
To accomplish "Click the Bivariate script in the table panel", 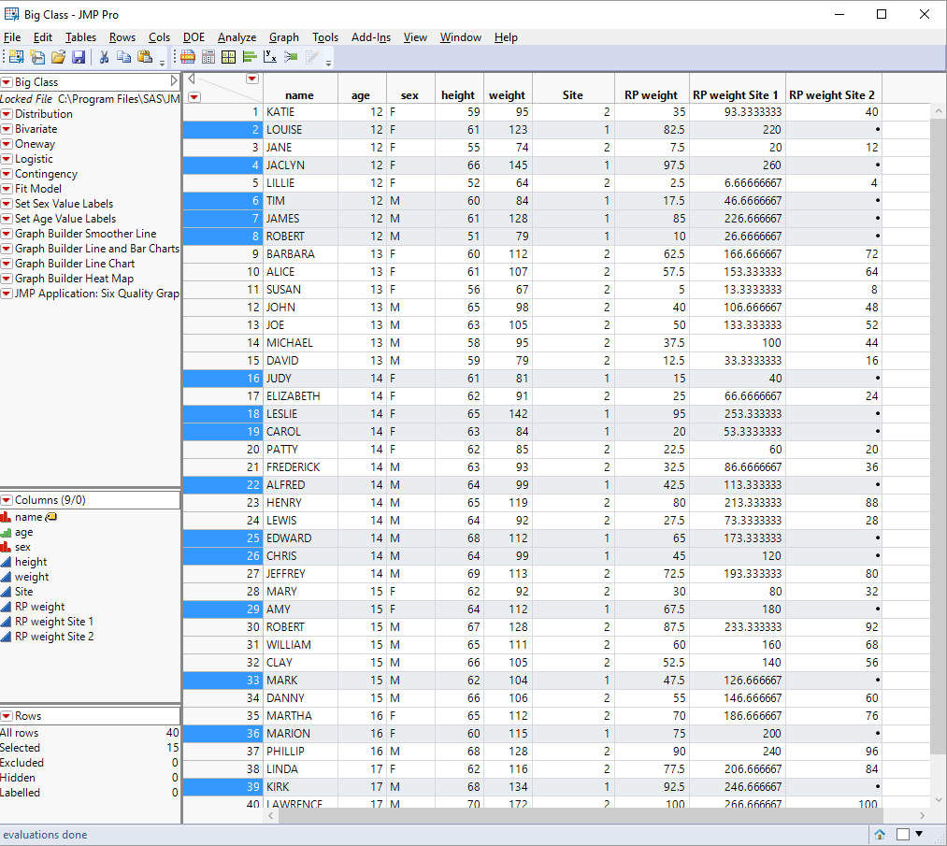I will tap(37, 128).
